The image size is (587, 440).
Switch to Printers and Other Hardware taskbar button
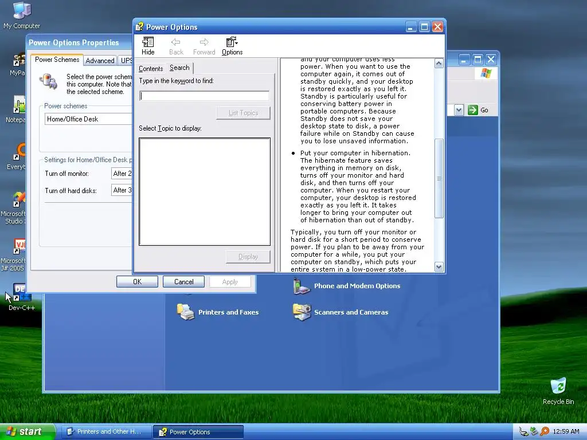(x=106, y=432)
